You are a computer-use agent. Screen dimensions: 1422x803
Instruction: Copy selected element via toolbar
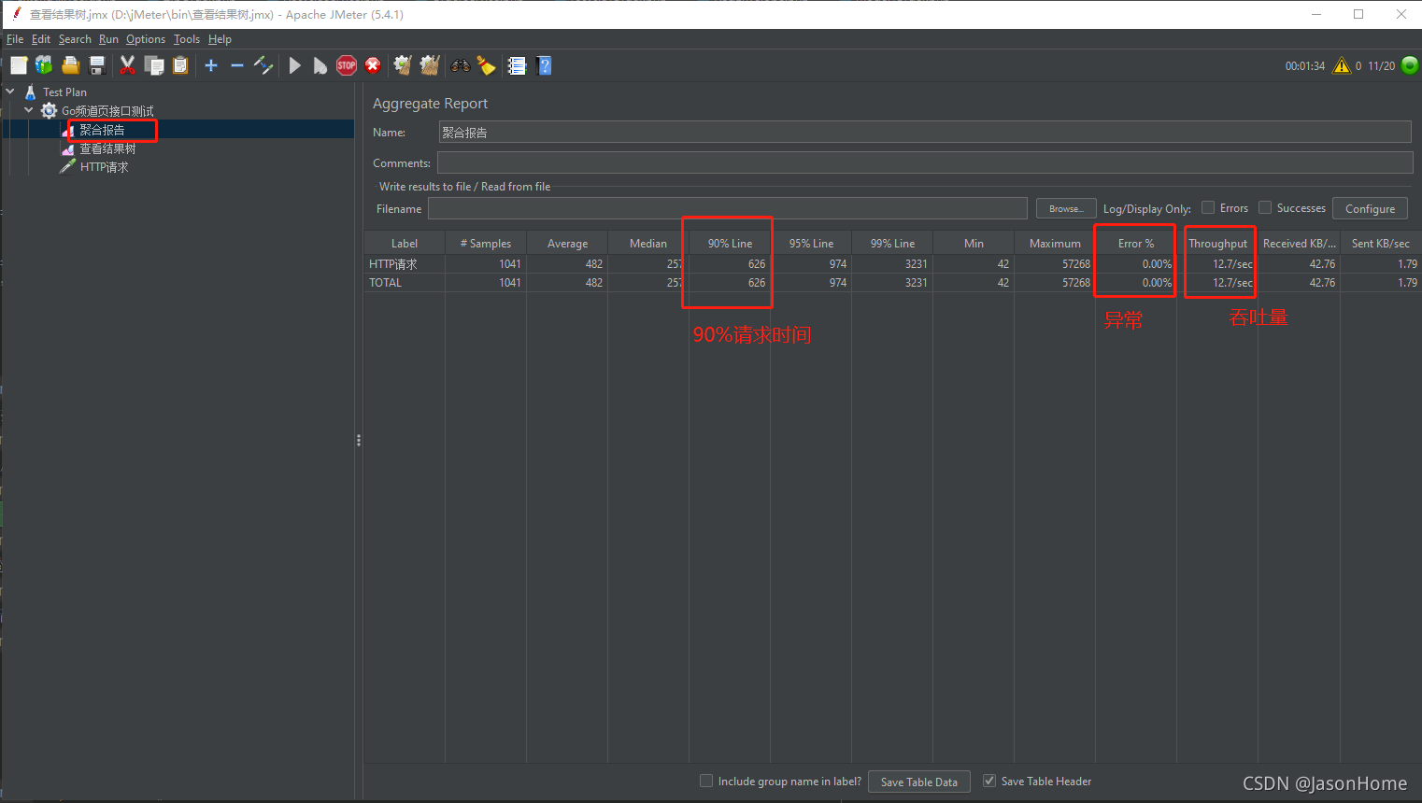[x=154, y=65]
